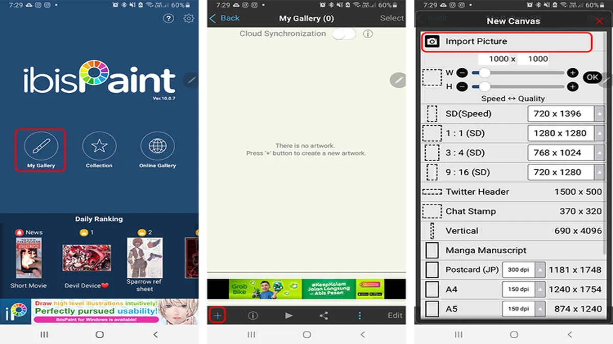Select Twitter Header canvas preset
613x344 pixels.
tap(513, 192)
